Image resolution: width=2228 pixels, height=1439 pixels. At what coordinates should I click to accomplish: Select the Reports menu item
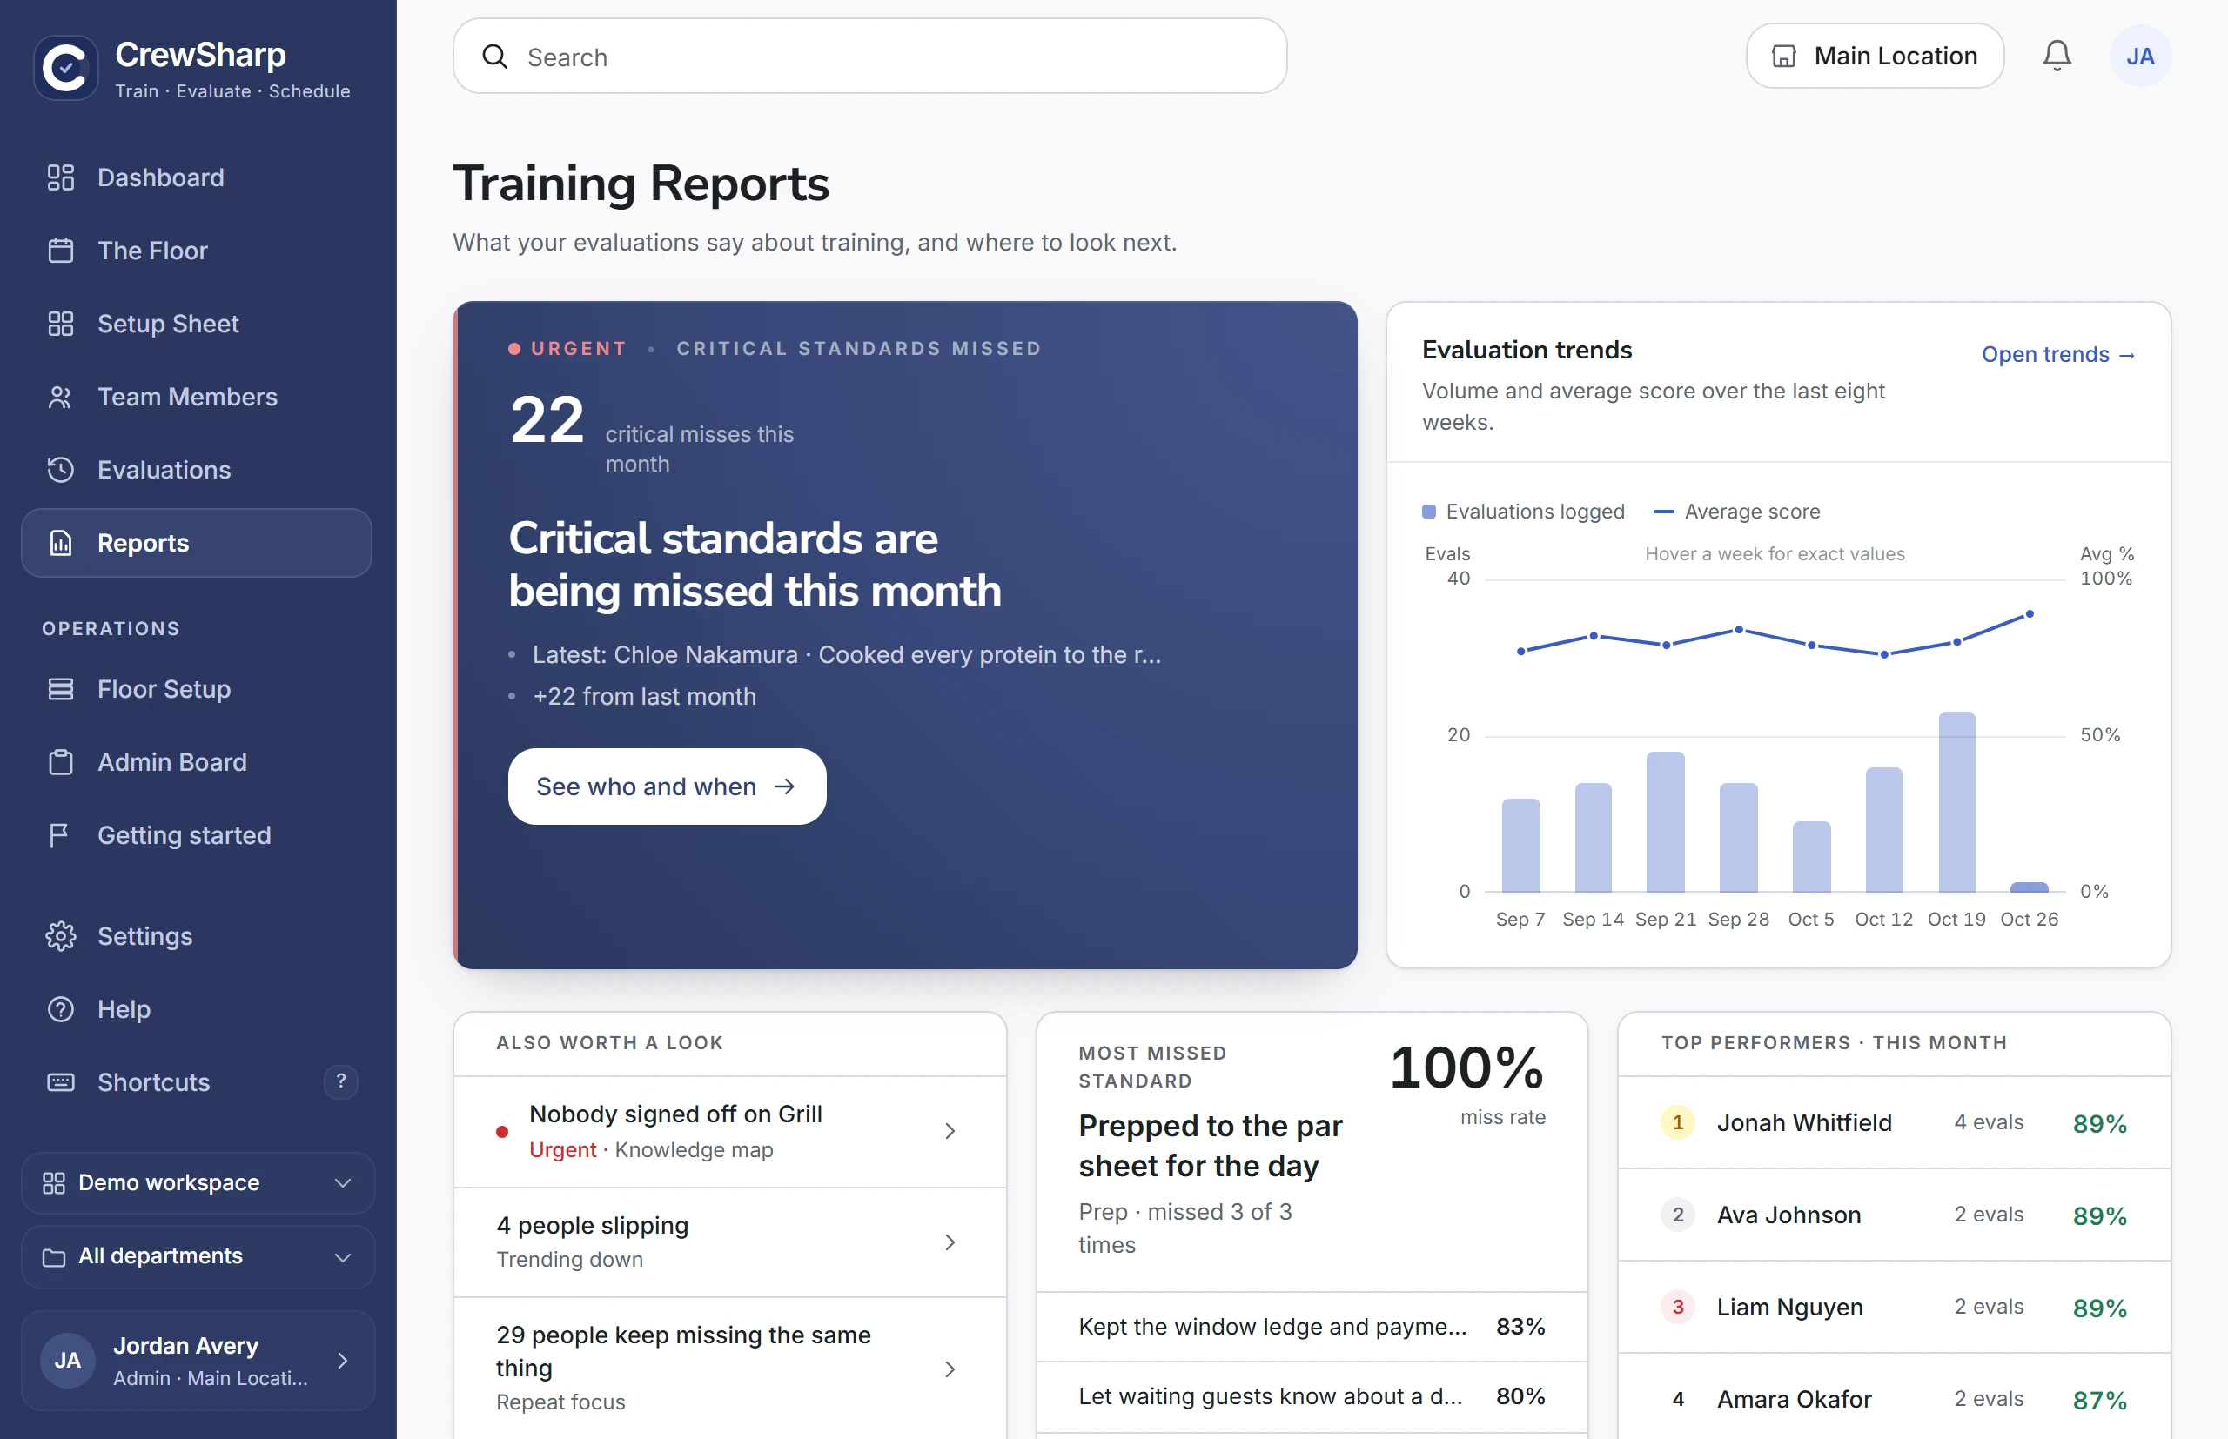point(198,543)
